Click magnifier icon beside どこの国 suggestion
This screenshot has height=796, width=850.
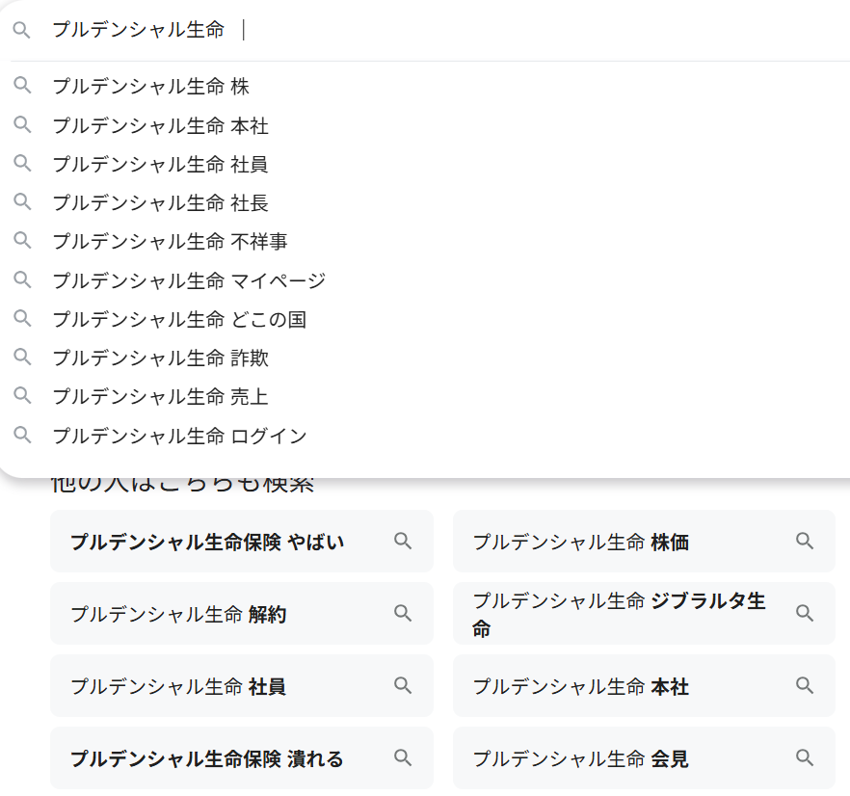pyautogui.click(x=22, y=319)
